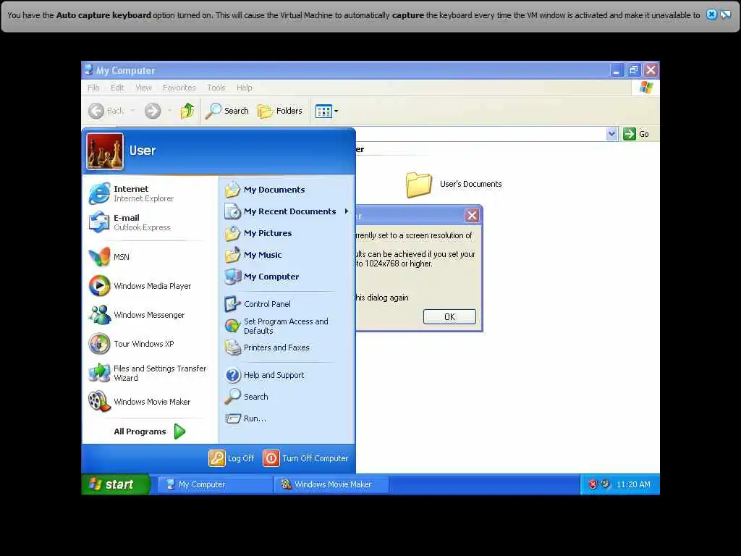Open the View menu
The image size is (741, 556).
144,88
